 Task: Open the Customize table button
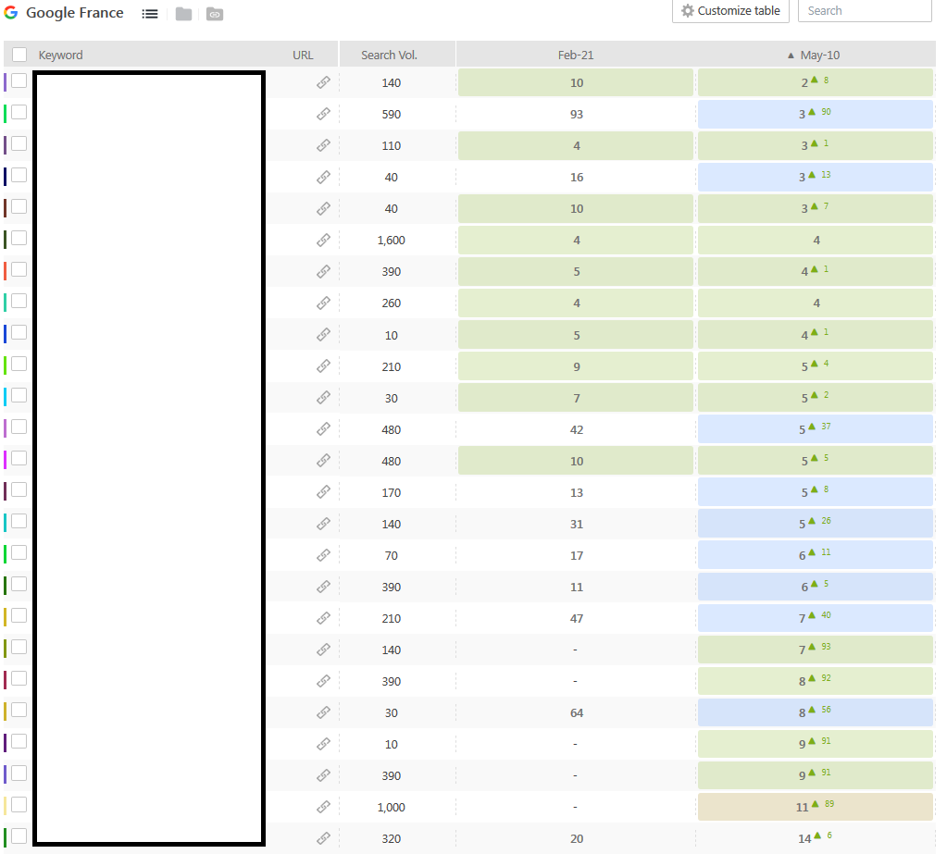[x=730, y=11]
